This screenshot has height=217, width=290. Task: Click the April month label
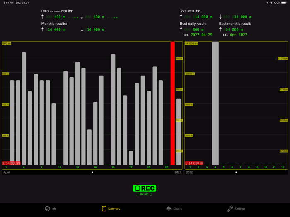(x=7, y=172)
